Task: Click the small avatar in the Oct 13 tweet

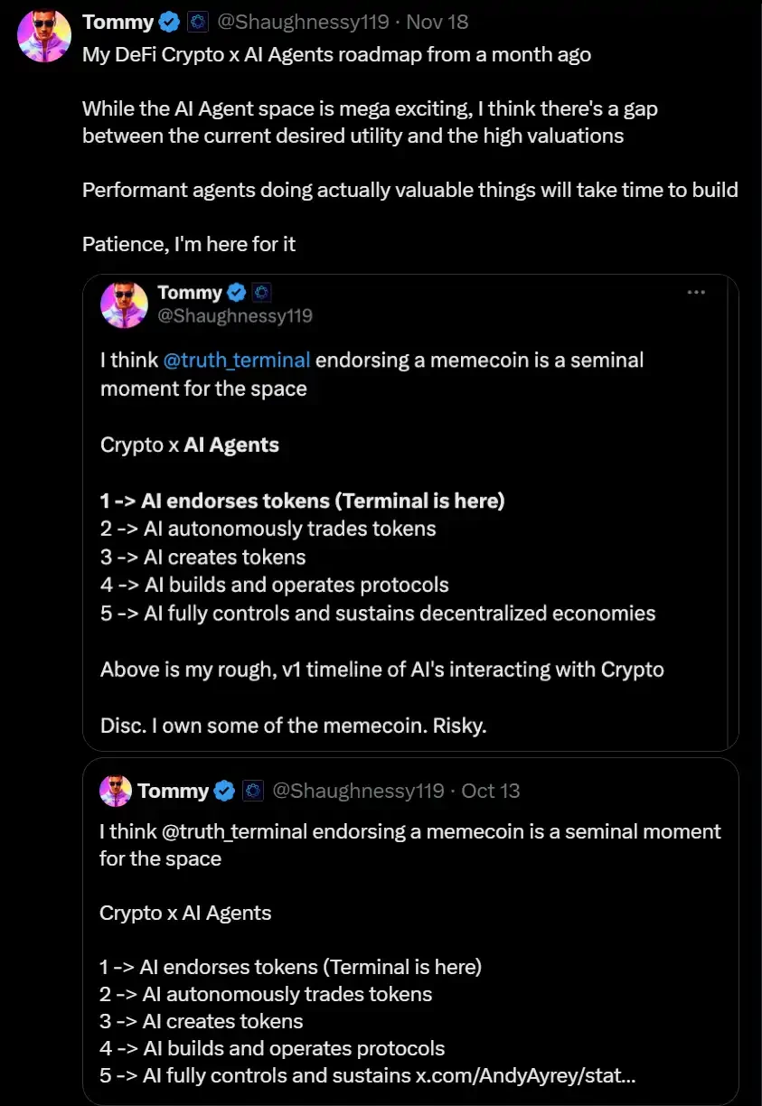Action: (116, 791)
